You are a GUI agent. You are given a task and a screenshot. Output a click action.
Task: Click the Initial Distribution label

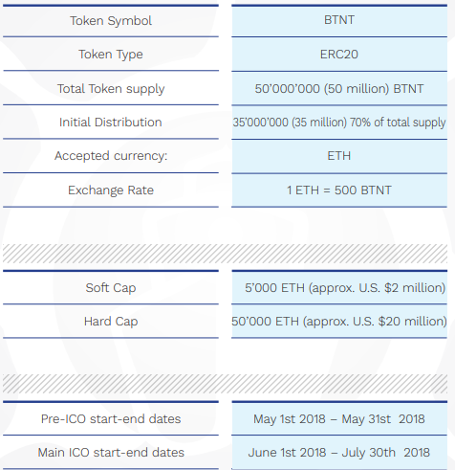(x=111, y=123)
